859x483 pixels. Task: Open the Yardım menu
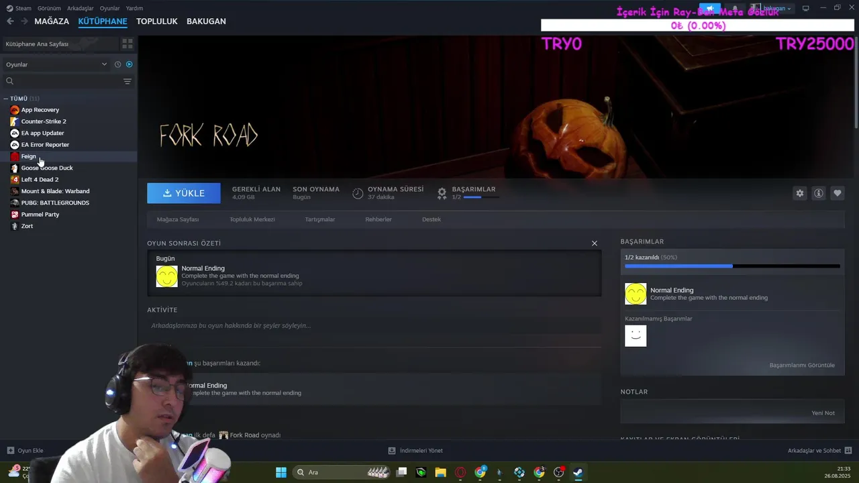click(134, 8)
